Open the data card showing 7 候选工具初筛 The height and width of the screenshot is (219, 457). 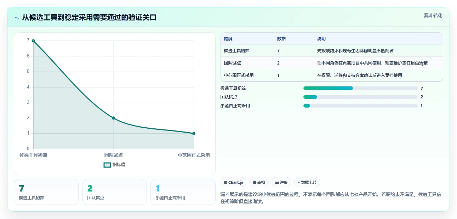click(x=46, y=192)
